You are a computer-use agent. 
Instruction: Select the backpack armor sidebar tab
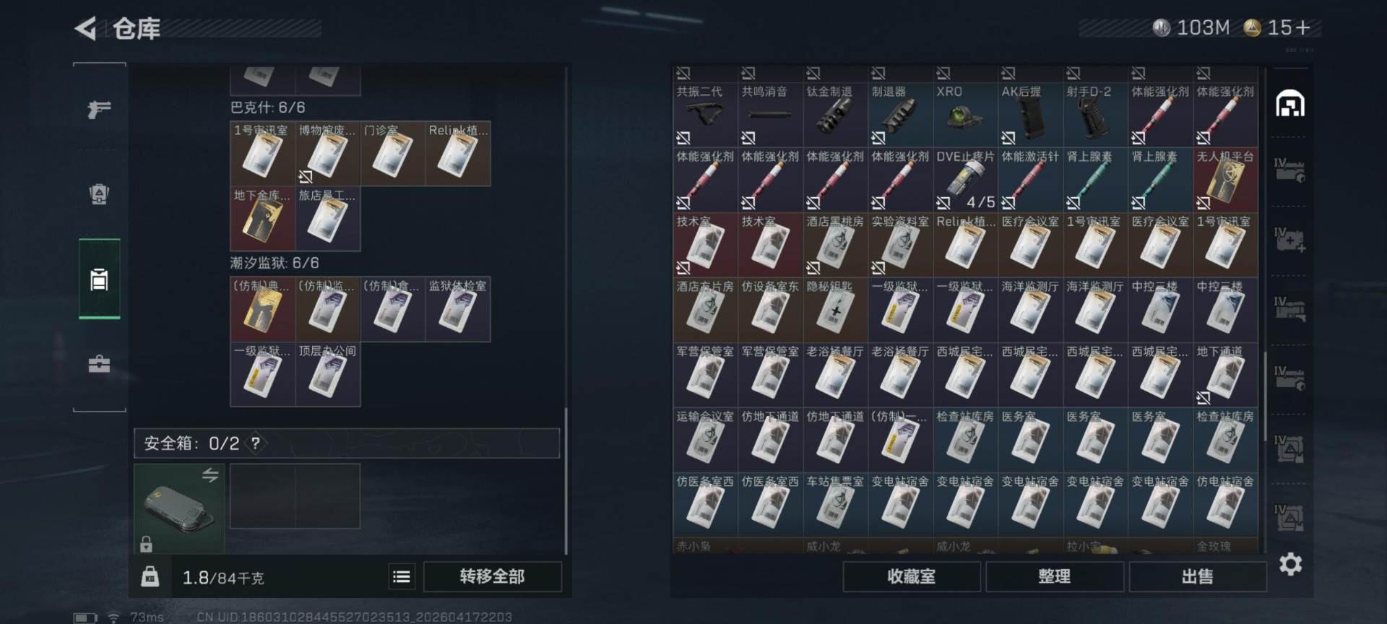click(x=99, y=194)
